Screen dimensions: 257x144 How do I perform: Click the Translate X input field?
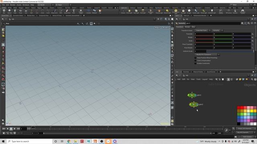pos(204,34)
